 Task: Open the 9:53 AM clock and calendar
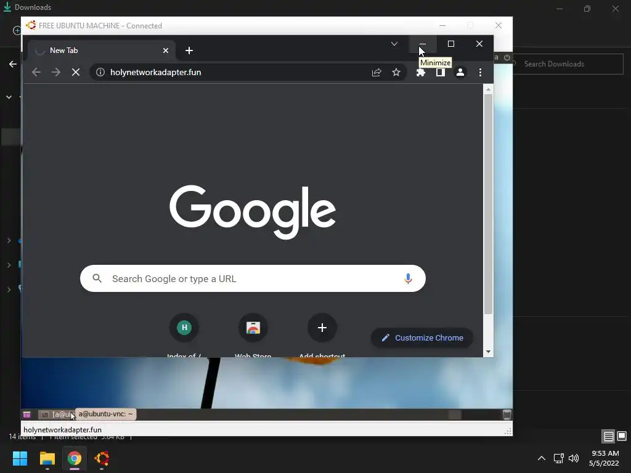pos(604,458)
